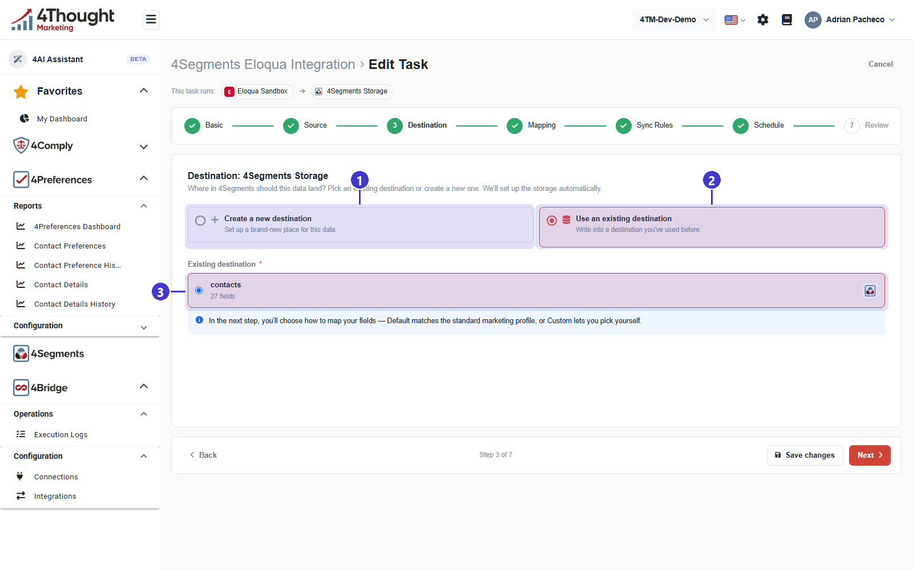Collapse the Operations group
Viewport: 913px width, 570px height.
[144, 414]
